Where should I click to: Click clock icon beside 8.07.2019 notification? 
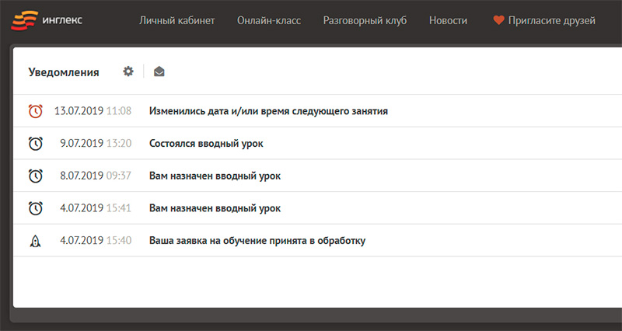pos(35,176)
